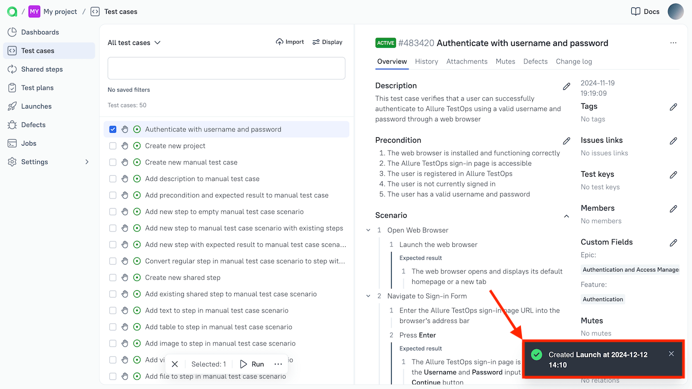Viewport: 692px width, 389px height.
Task: Click the pencil icon next to Description
Action: [x=566, y=86]
